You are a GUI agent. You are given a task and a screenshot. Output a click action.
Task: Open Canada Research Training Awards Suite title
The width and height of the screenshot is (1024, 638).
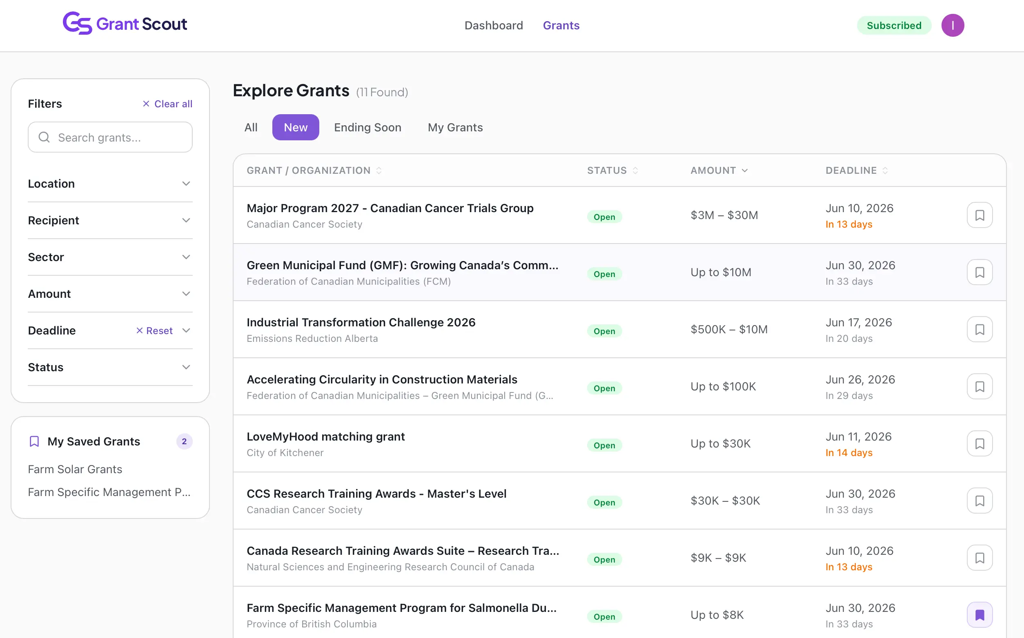403,551
